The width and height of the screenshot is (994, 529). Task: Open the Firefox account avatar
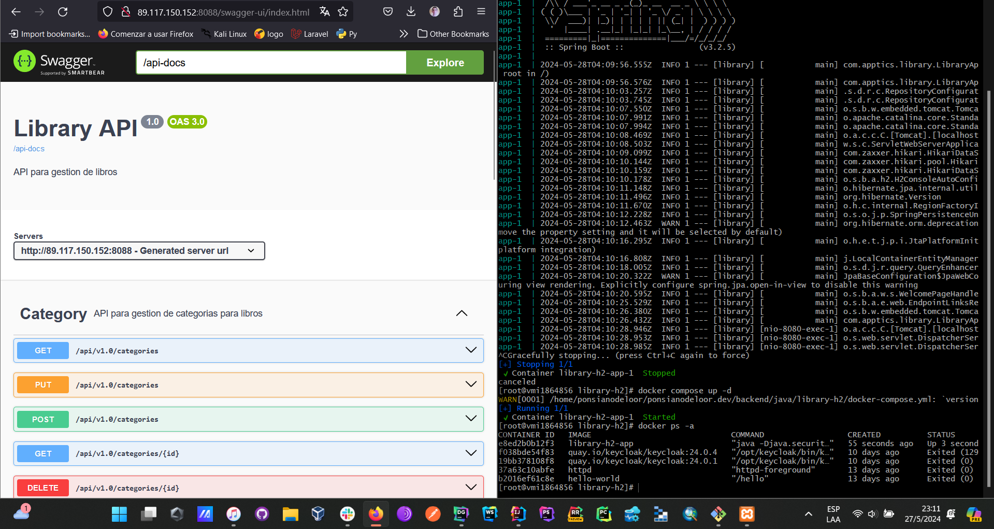point(435,12)
